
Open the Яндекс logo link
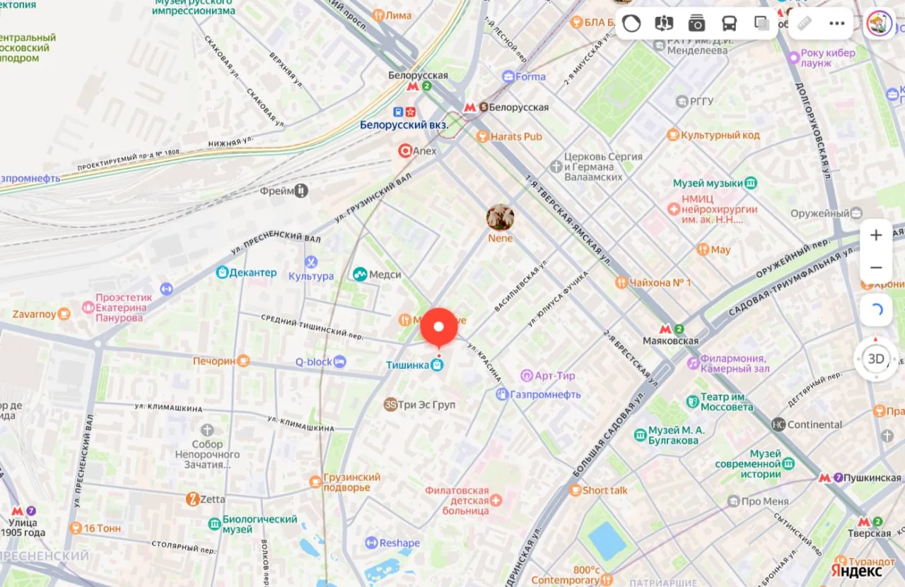(856, 570)
